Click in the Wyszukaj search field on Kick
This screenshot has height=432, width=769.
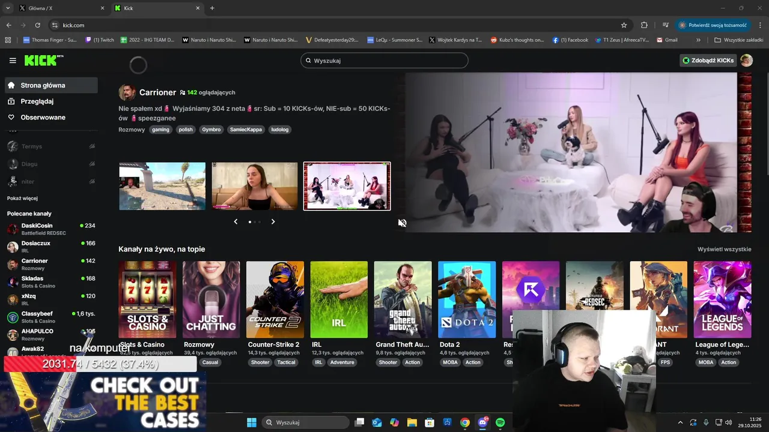(384, 61)
